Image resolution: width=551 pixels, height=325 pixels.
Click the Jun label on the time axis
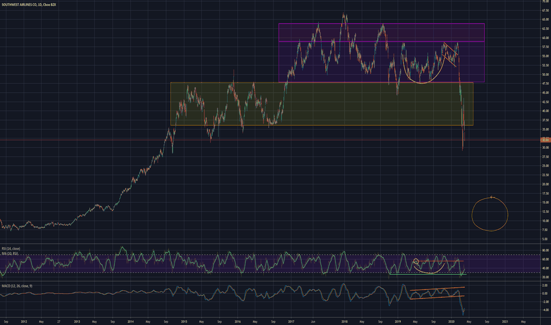[x=313, y=321]
